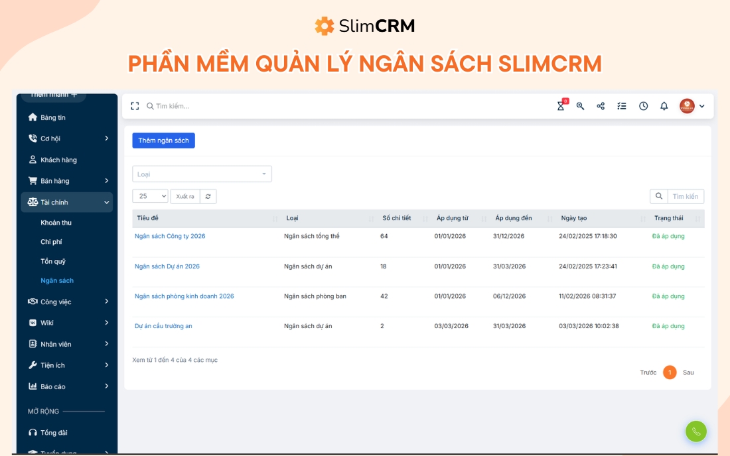This screenshot has width=730, height=456.
Task: Open the task checklist icon
Action: [622, 106]
